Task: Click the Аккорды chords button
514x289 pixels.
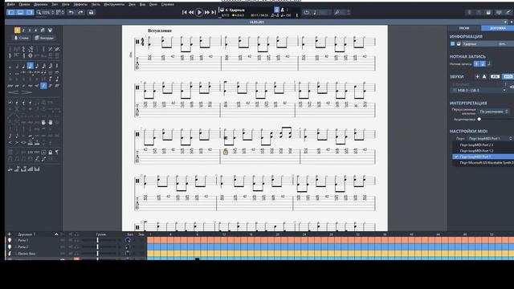Action: coord(44,38)
